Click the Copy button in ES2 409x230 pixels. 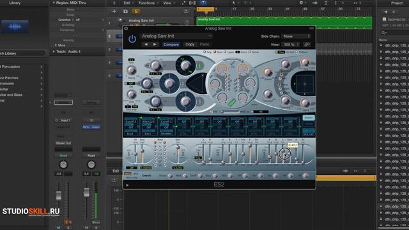(190, 44)
